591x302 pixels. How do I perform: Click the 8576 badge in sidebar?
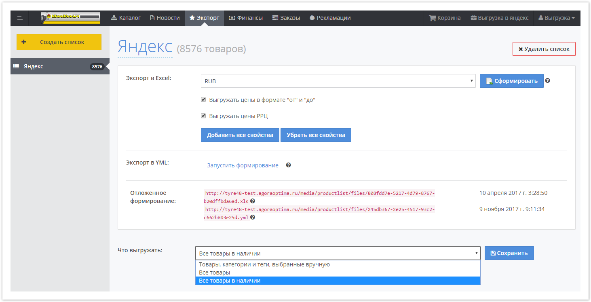[97, 67]
